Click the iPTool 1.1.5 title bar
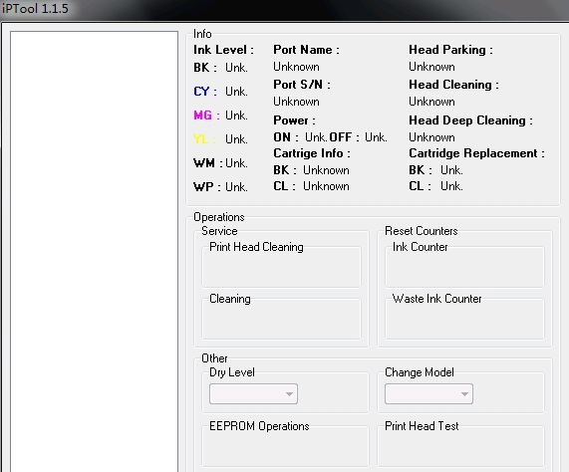This screenshot has height=472, width=569. 285,9
